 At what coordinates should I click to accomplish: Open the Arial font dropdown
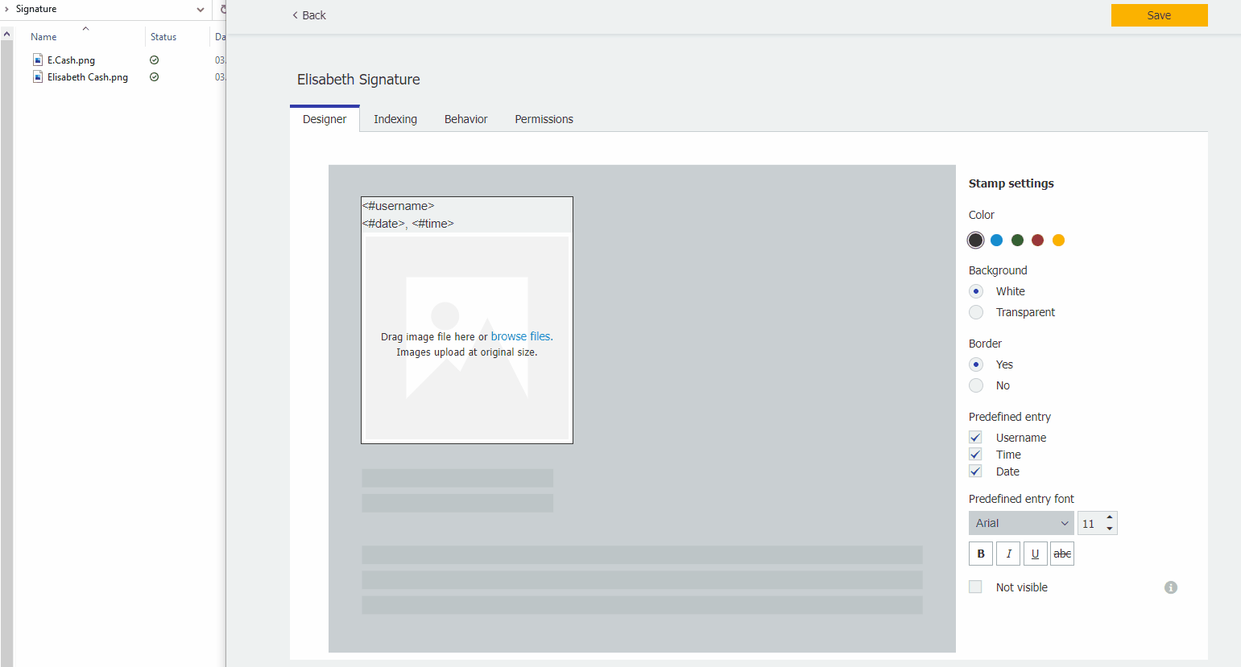pyautogui.click(x=1021, y=523)
